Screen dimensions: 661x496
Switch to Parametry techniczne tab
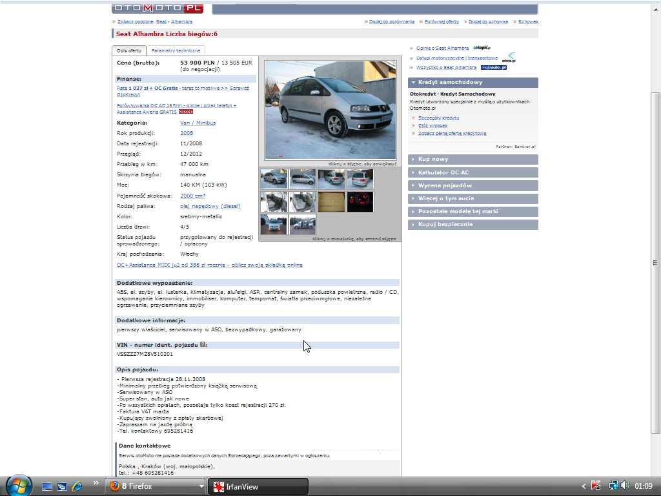tap(176, 50)
